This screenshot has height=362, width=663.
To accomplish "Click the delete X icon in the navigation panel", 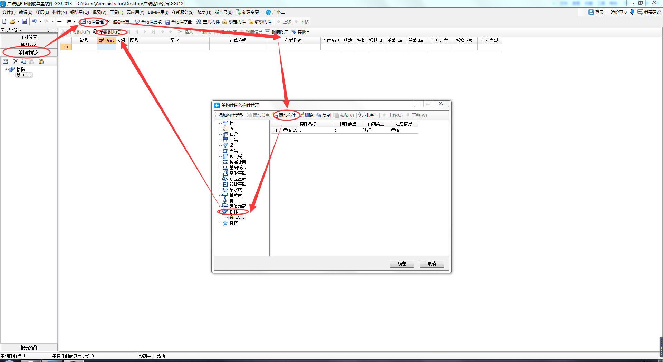I will (15, 61).
